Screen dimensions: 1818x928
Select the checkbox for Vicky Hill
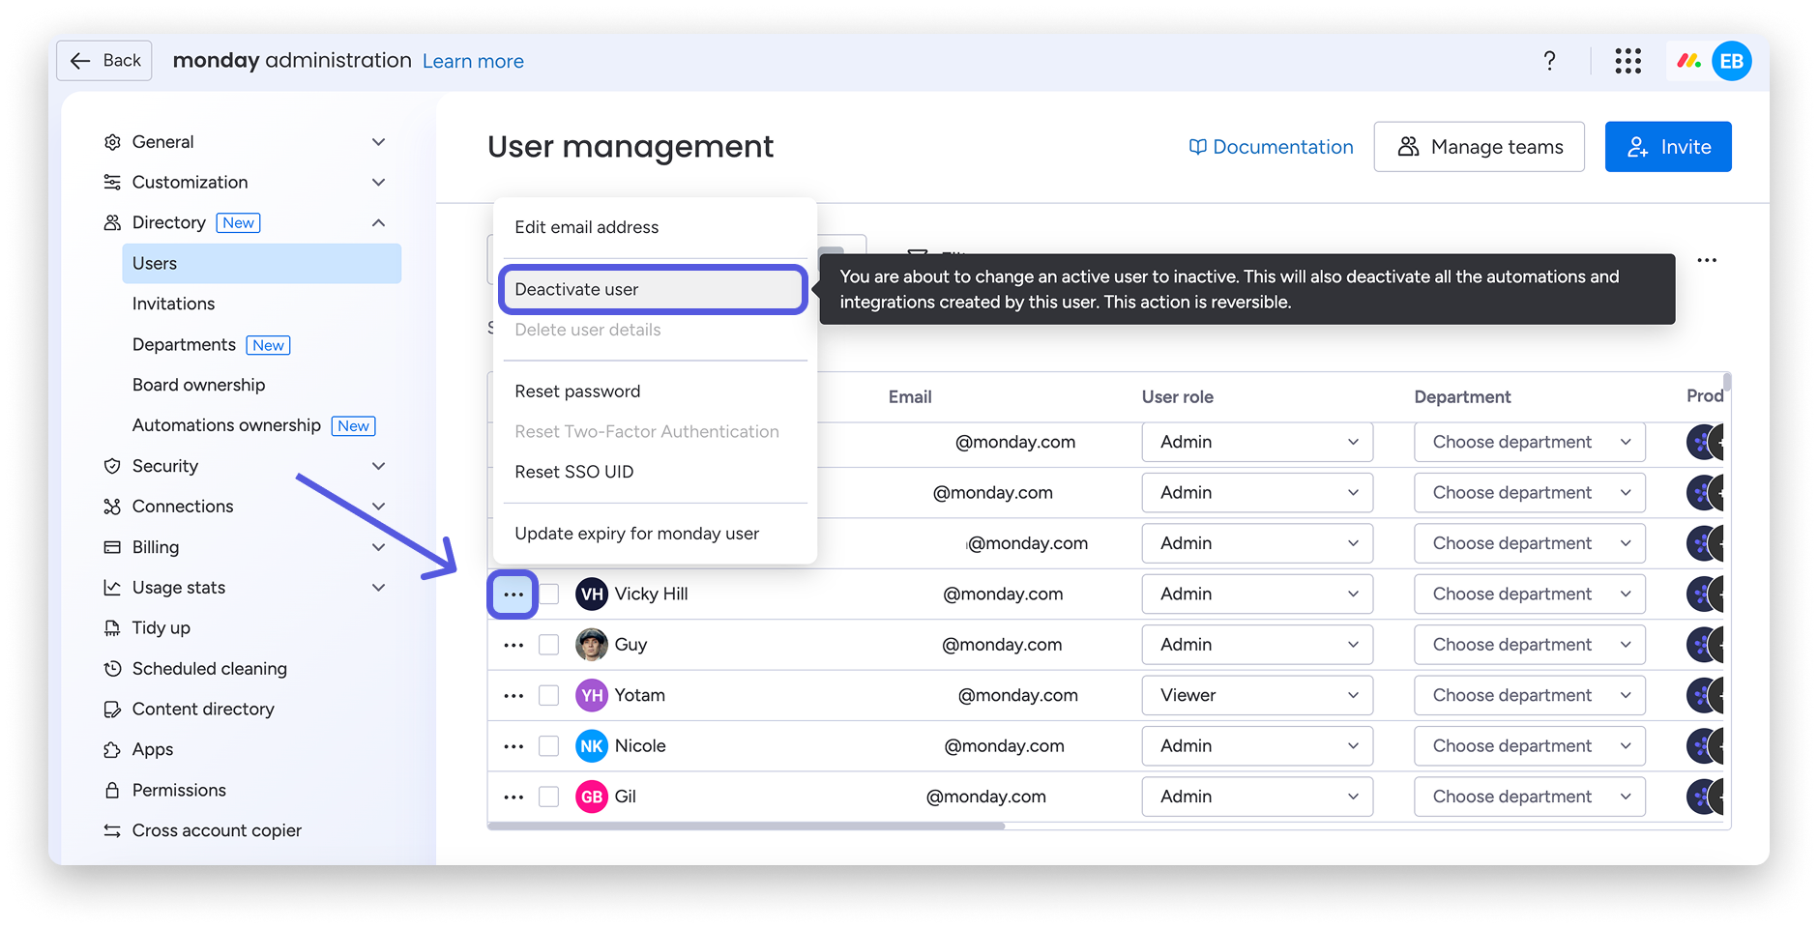[549, 594]
